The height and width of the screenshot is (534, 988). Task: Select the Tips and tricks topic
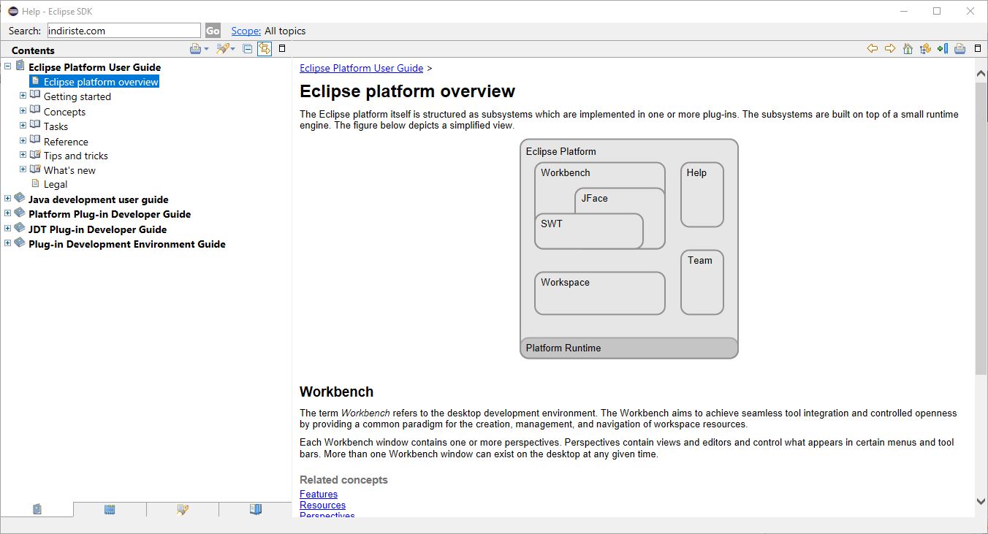click(x=75, y=156)
